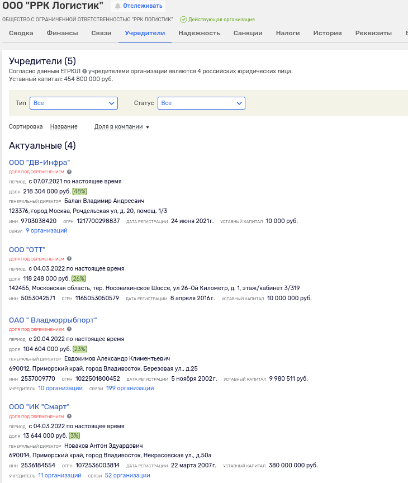Click the green checkmark status icon
The width and height of the screenshot is (408, 483).
point(183,20)
